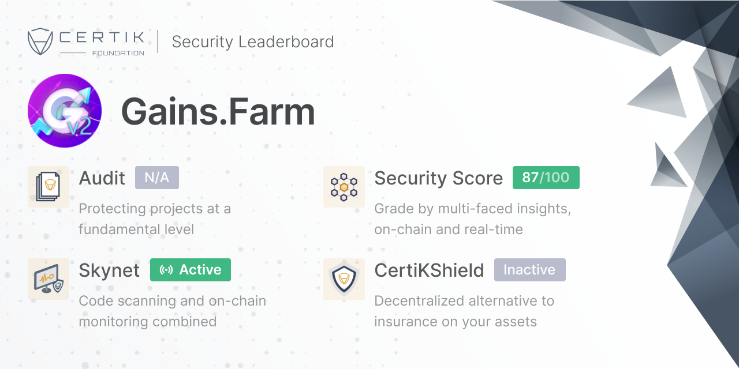This screenshot has width=739, height=369.
Task: Click the Skynet code scanning description
Action: coord(173,311)
